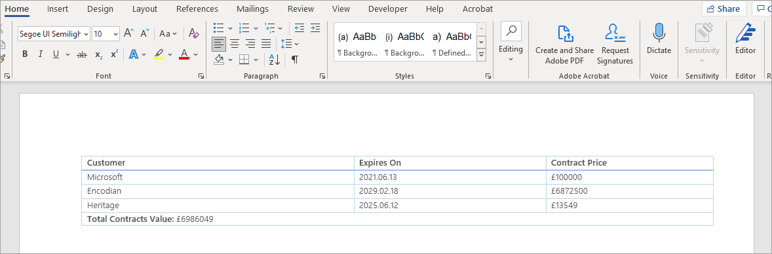Center the paragraph text
Image resolution: width=772 pixels, height=254 pixels.
click(235, 44)
